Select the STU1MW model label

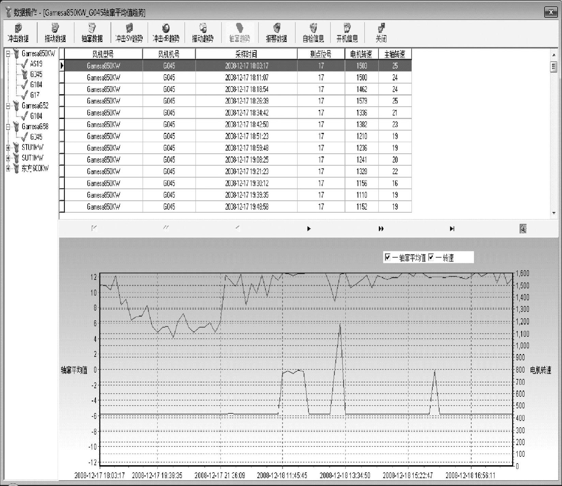(x=33, y=147)
